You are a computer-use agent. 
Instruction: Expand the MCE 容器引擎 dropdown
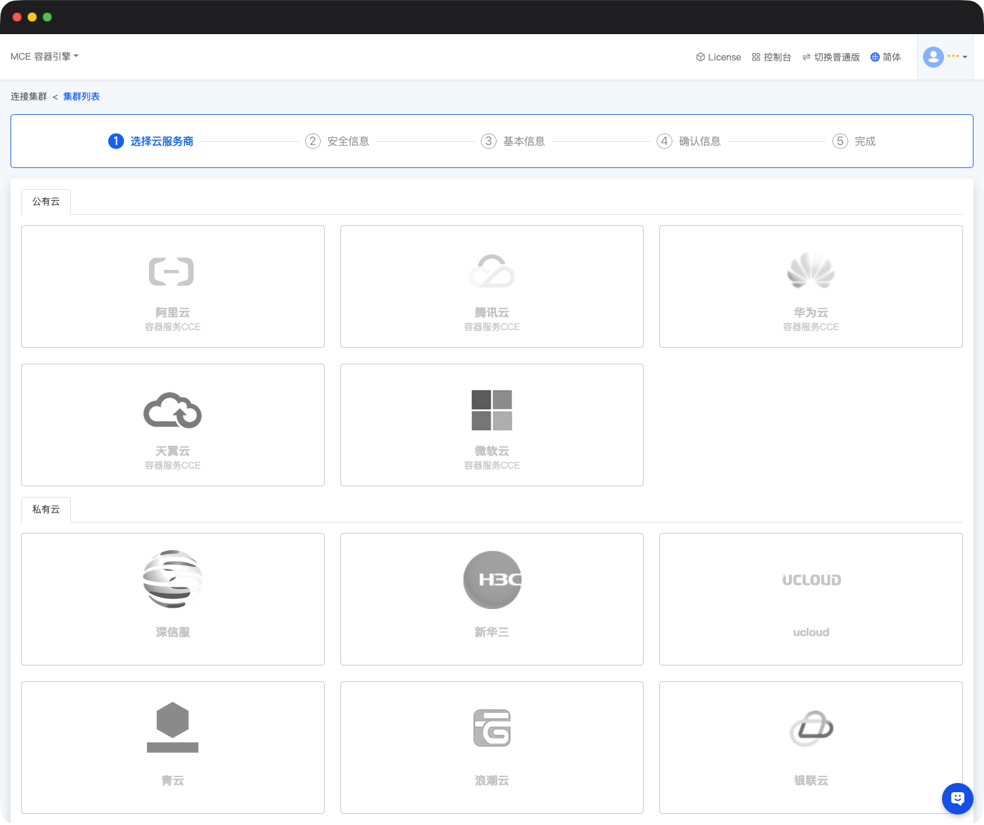point(44,56)
